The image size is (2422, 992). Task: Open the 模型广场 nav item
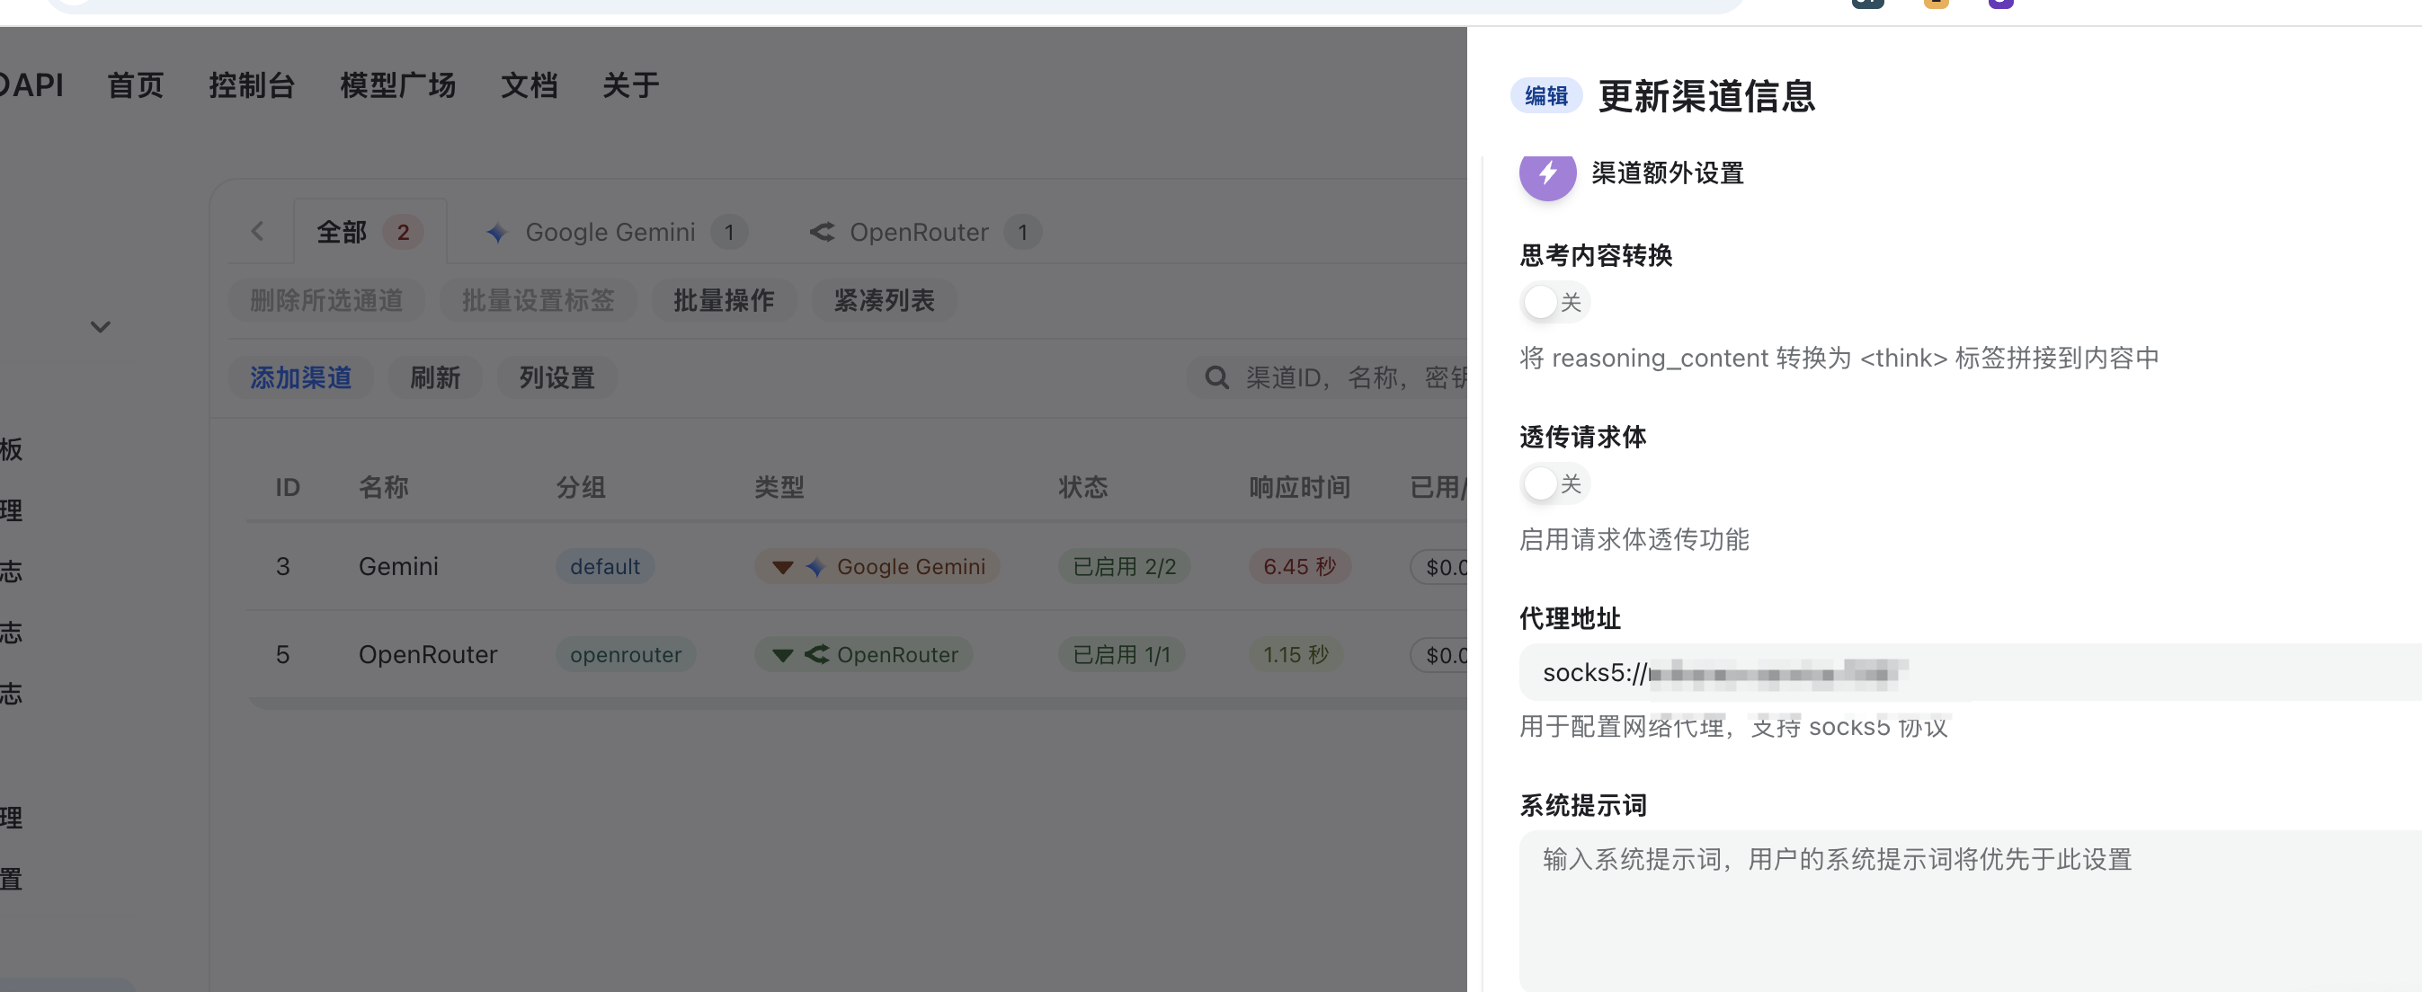click(397, 85)
